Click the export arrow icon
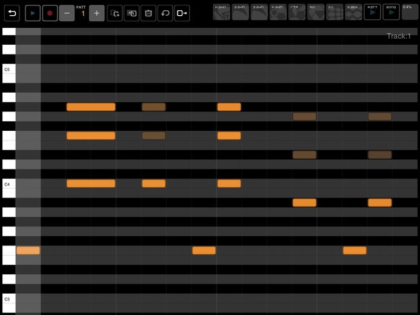This screenshot has width=420, height=315. (x=182, y=13)
